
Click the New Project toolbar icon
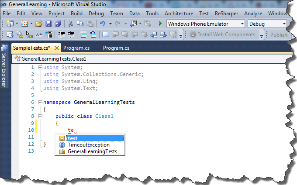10,24
